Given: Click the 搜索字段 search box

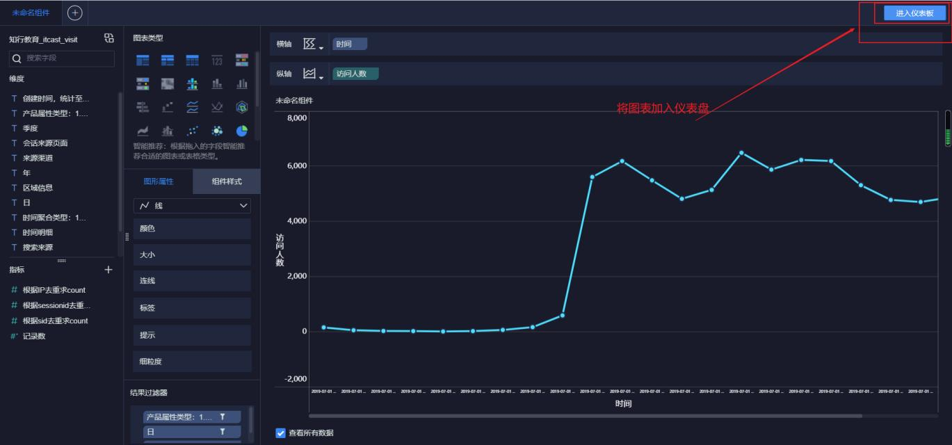Looking at the screenshot, I should coord(62,58).
